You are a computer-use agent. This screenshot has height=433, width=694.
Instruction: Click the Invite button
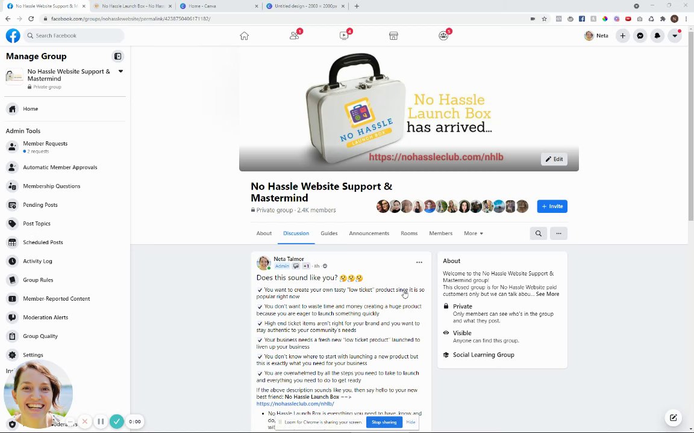click(552, 206)
